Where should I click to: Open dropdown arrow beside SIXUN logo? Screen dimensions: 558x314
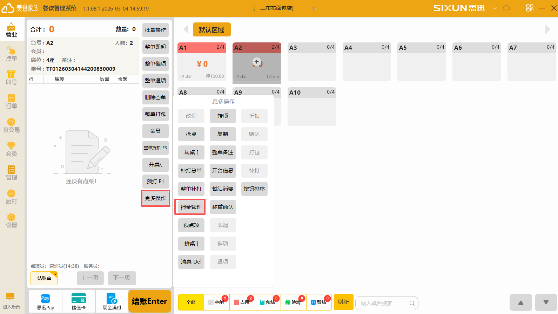[x=495, y=8]
